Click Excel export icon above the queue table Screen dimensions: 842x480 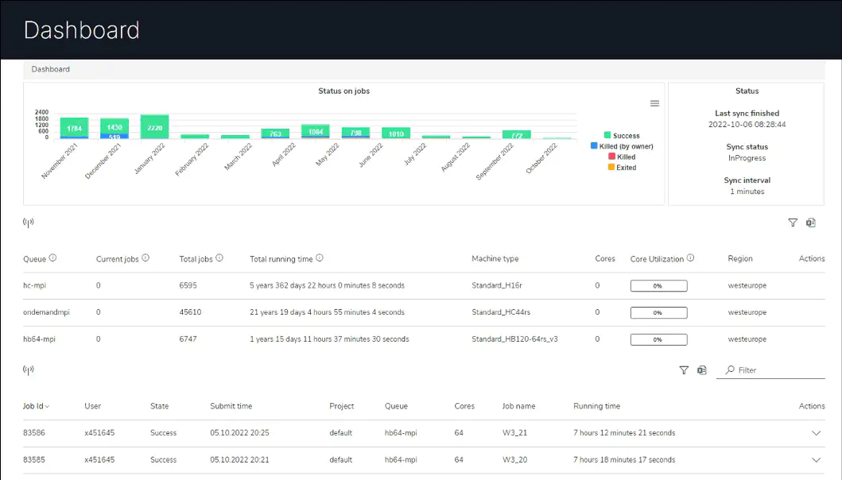point(811,223)
